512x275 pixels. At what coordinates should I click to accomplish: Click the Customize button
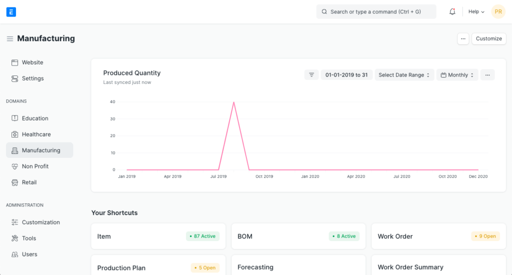488,38
